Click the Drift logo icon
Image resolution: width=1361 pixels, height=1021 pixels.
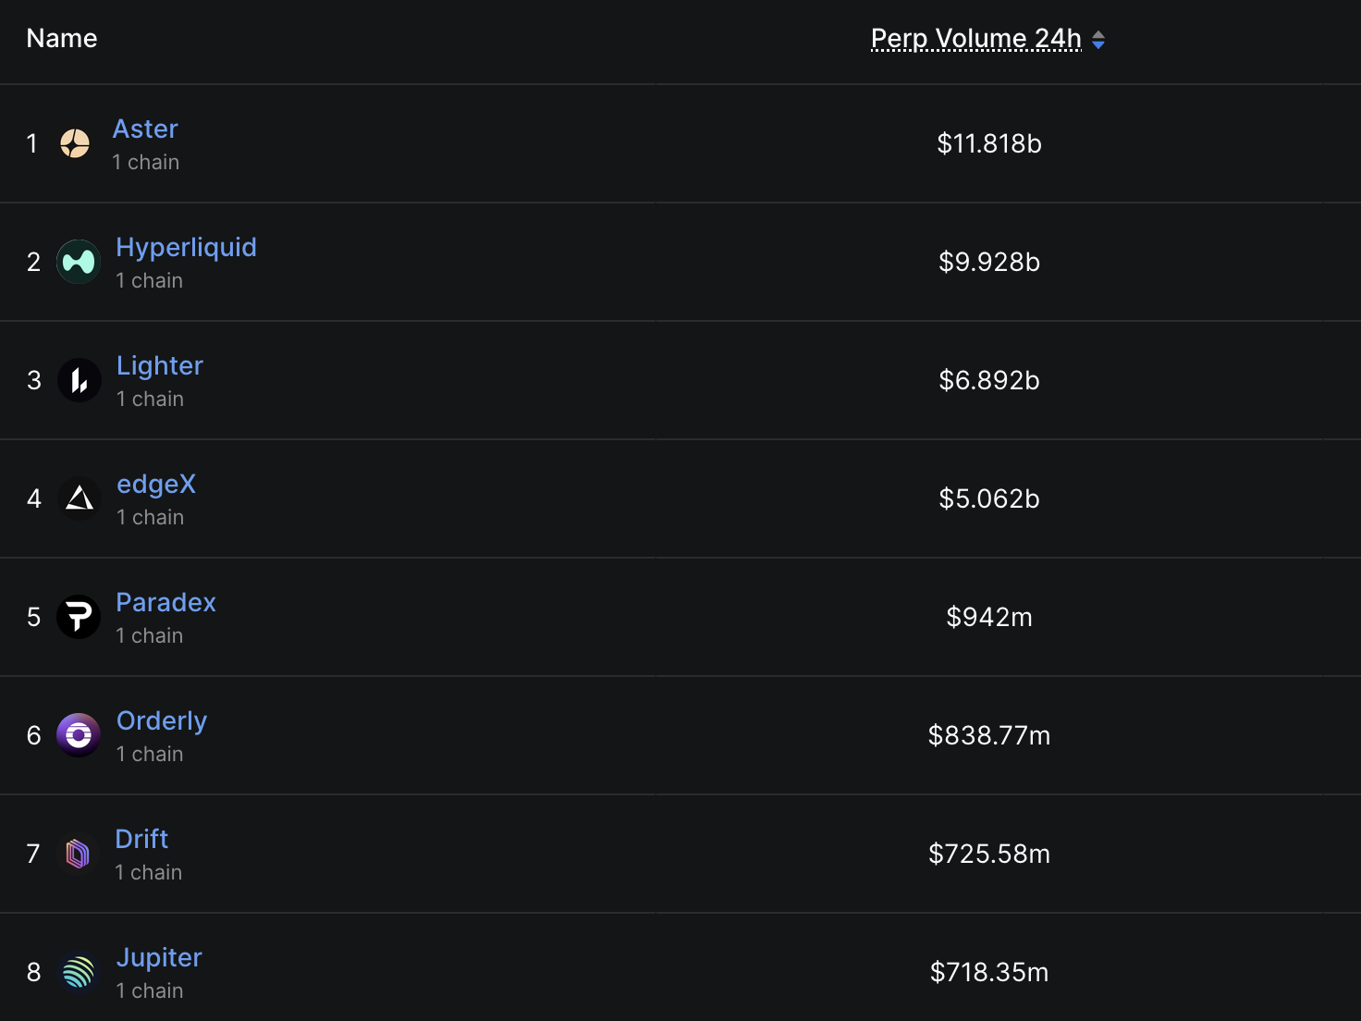(x=78, y=854)
